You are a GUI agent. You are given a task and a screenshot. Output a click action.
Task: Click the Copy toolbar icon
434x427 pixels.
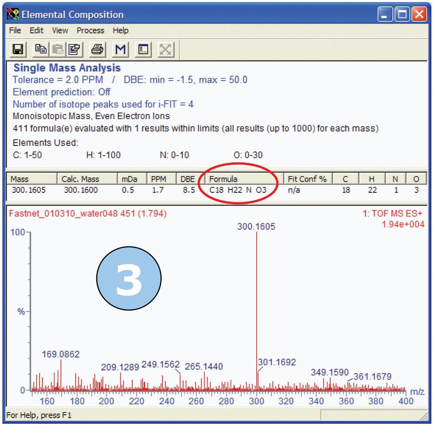click(41, 50)
